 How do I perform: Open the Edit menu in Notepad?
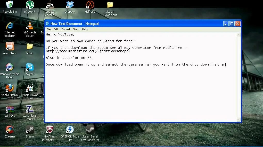click(56, 29)
